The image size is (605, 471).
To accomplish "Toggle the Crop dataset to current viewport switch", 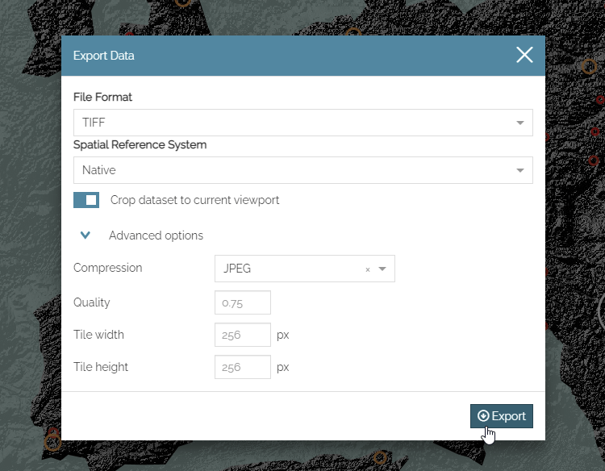I will [86, 200].
